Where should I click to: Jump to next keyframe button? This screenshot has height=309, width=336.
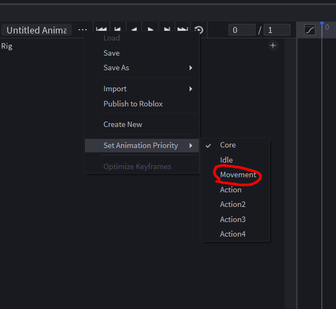(x=167, y=30)
